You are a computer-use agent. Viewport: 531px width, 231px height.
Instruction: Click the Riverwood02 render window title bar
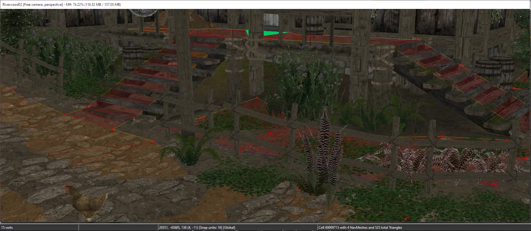tap(265, 4)
